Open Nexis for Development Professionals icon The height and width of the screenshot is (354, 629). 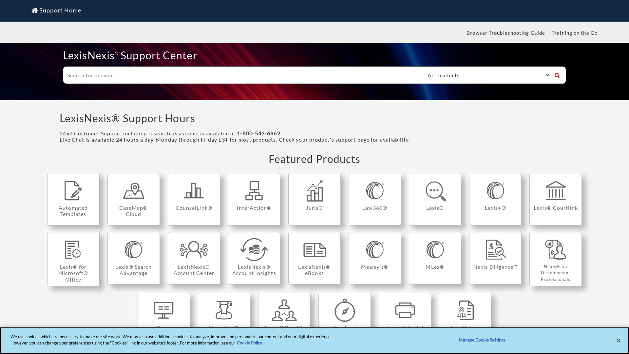[556, 249]
